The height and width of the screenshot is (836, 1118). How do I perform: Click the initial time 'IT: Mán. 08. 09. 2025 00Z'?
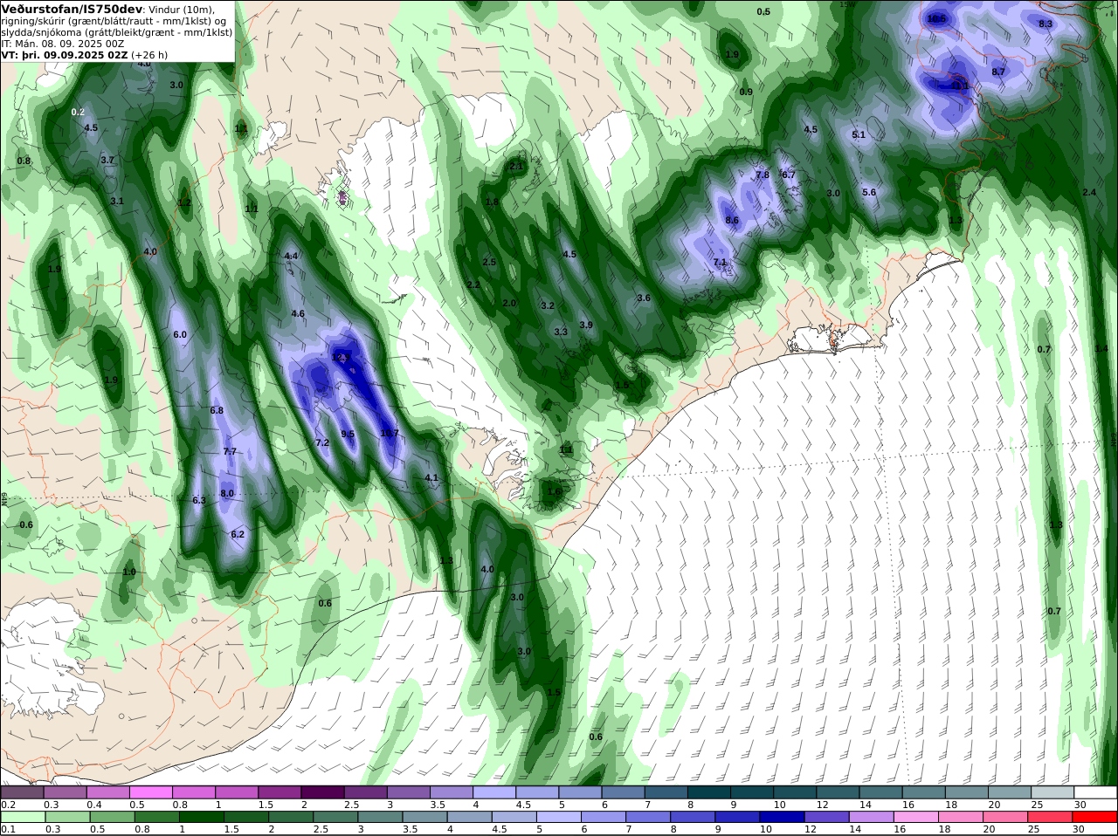[x=62, y=43]
